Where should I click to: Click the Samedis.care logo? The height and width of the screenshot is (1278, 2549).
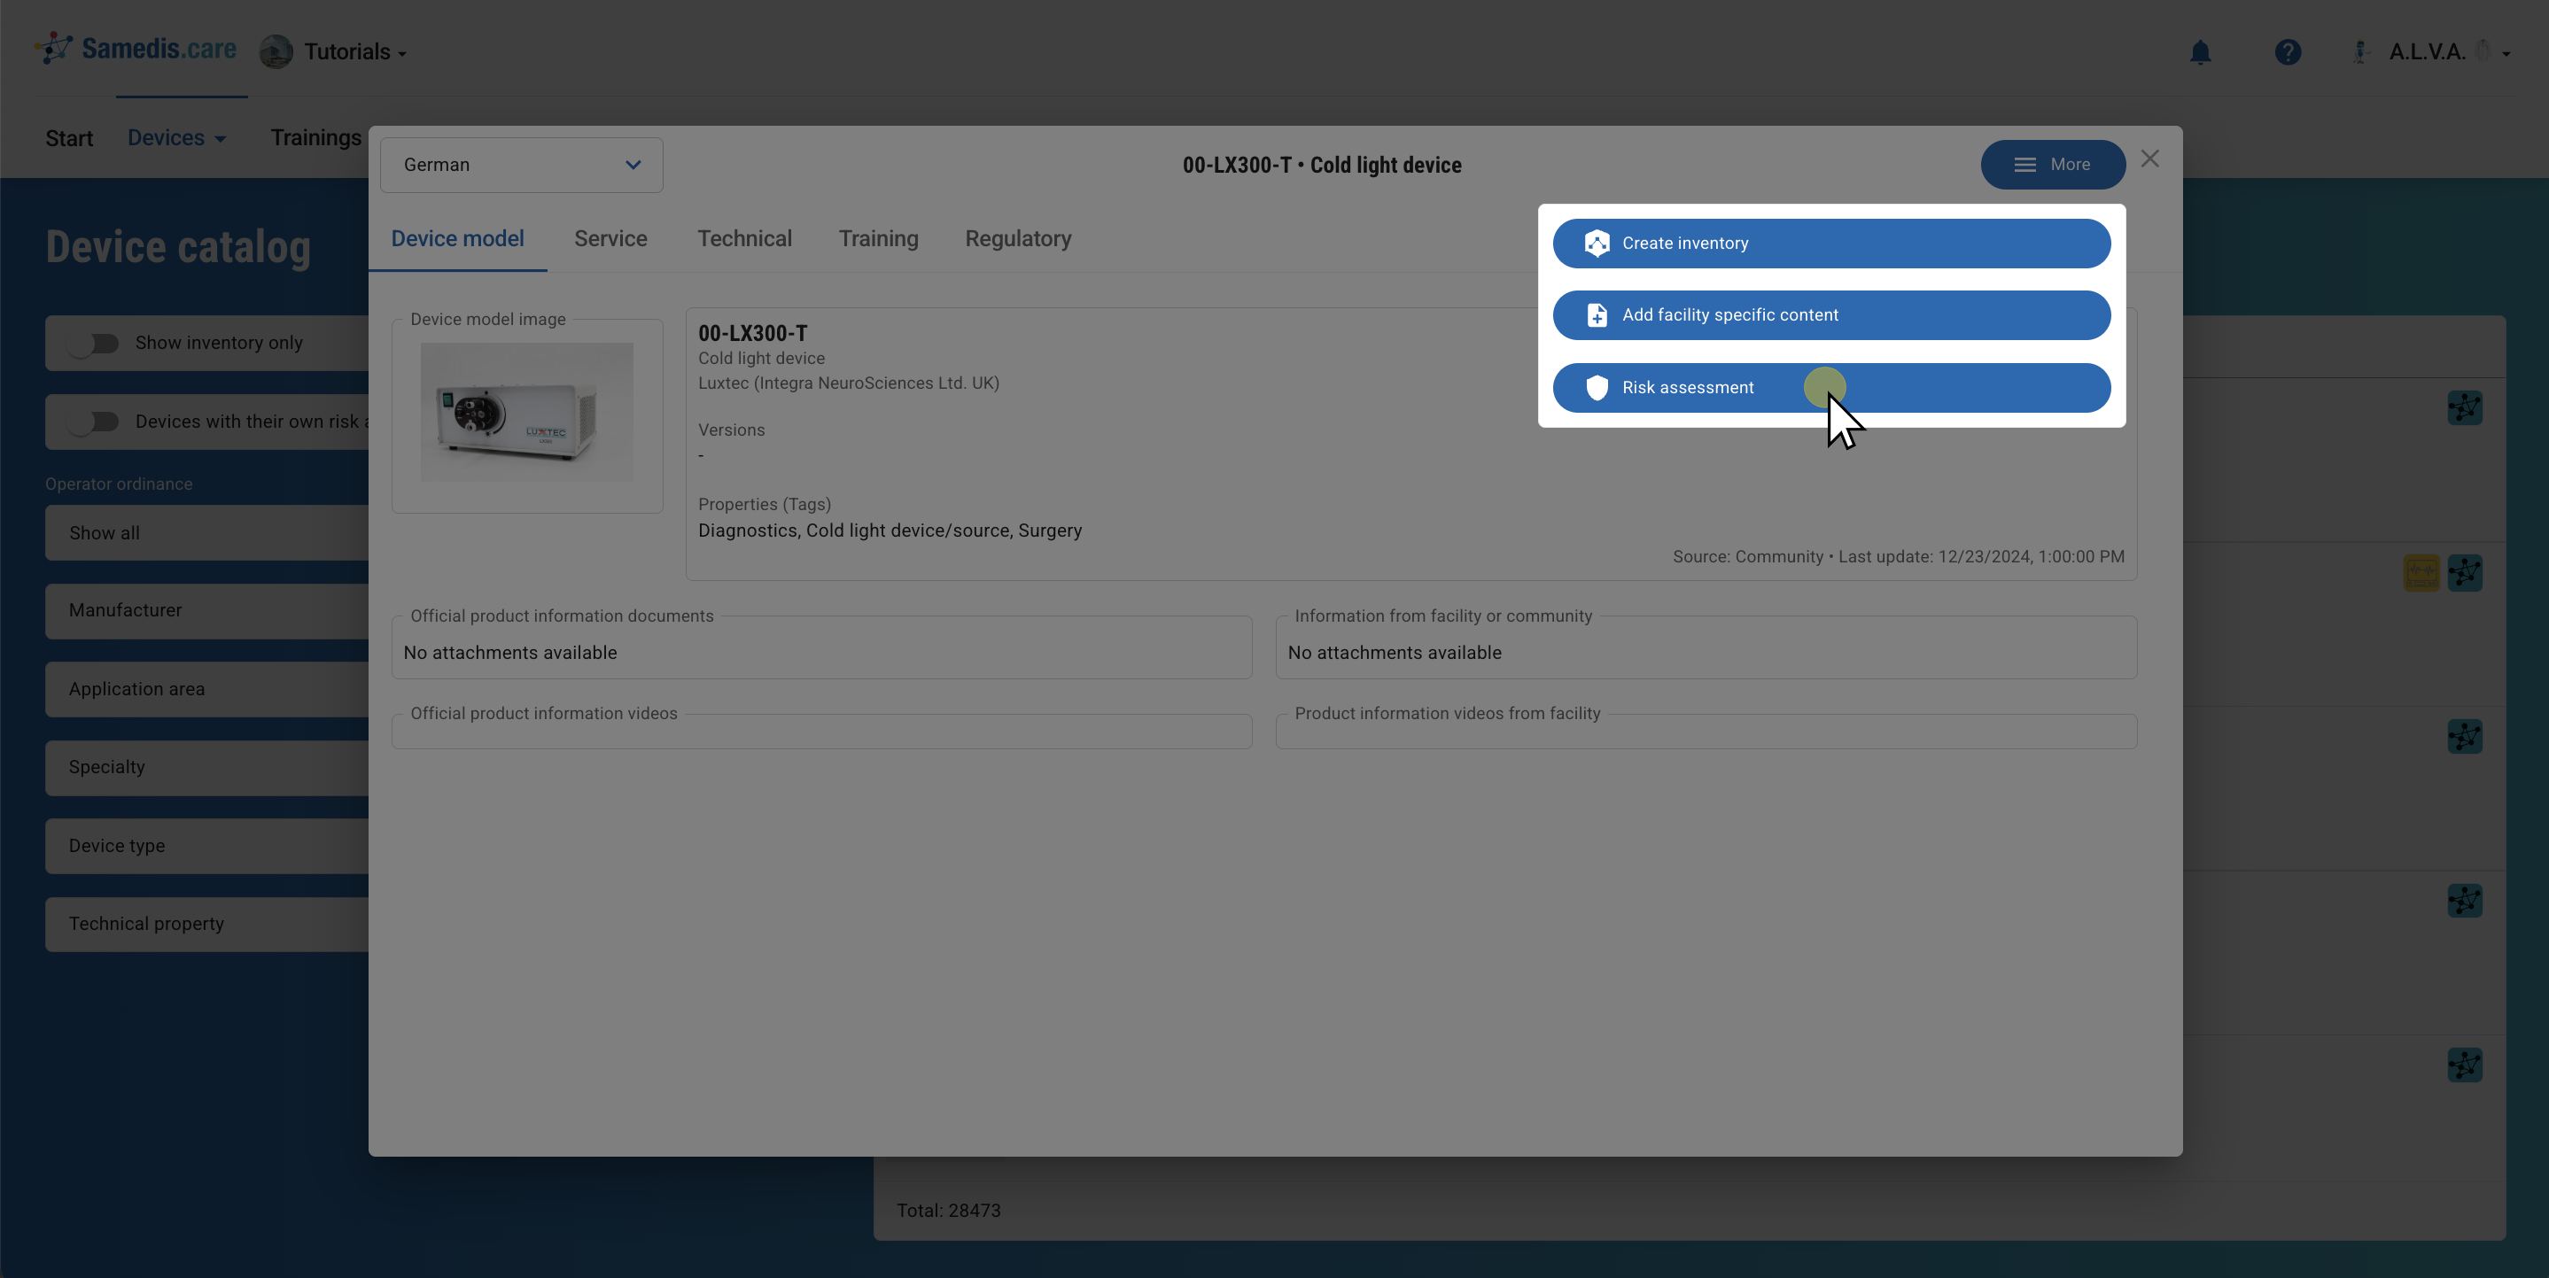[136, 49]
